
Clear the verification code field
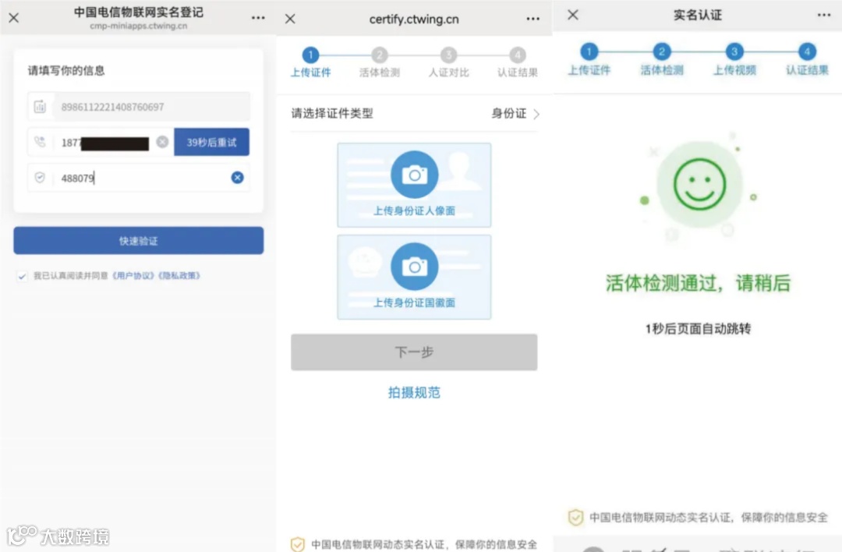(237, 177)
